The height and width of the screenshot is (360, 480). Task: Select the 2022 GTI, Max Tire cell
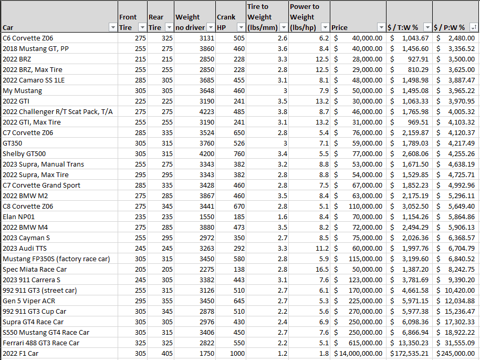tap(59, 122)
